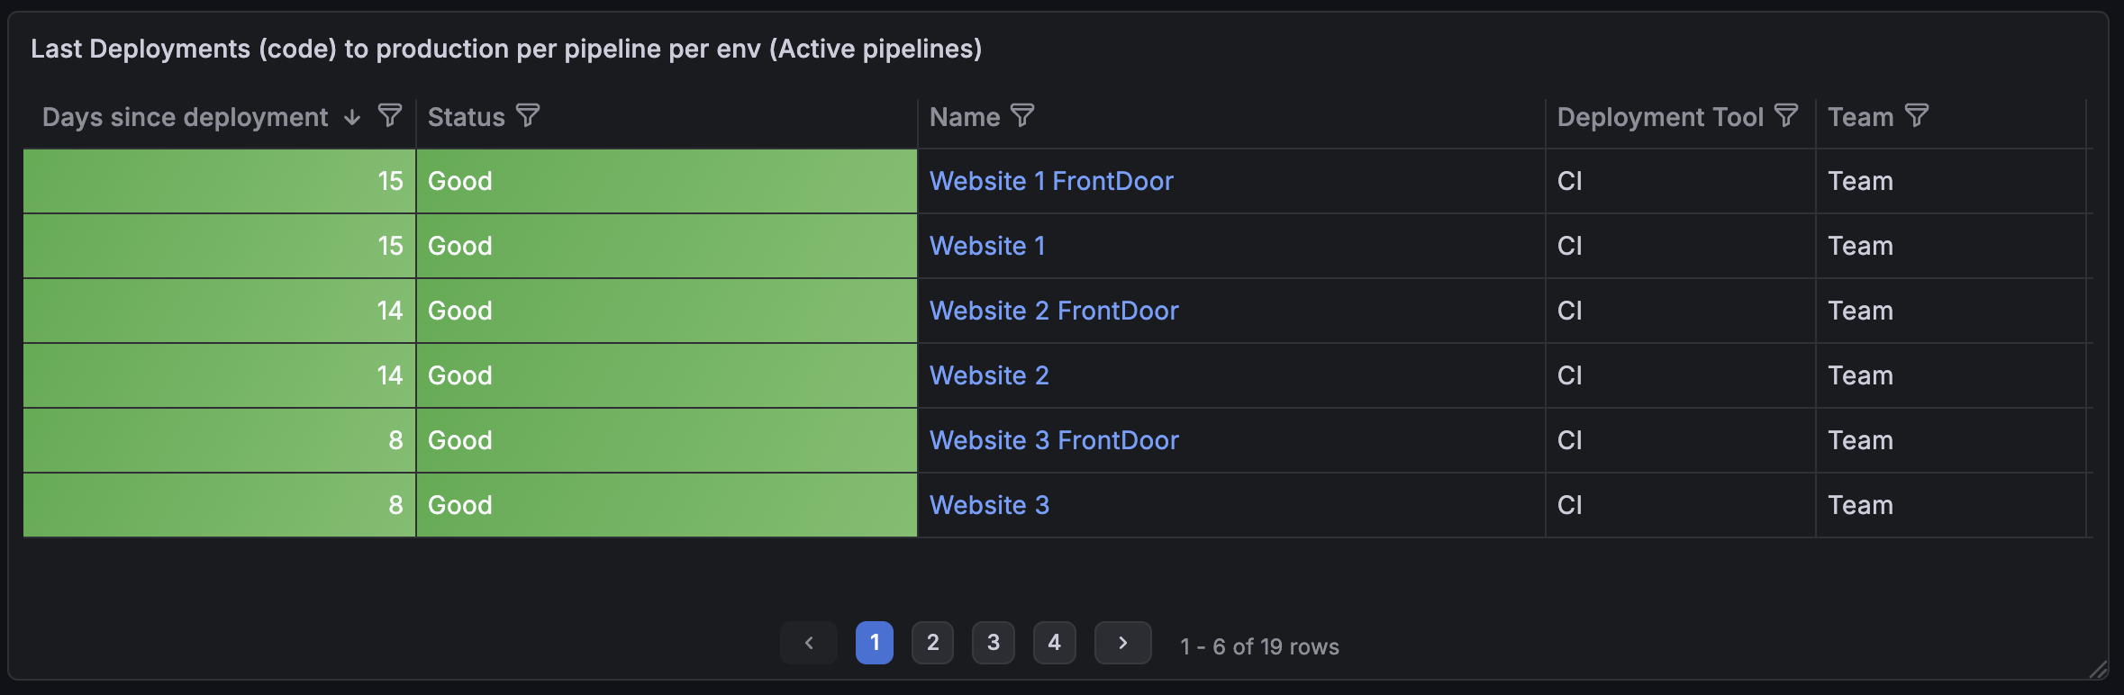
Task: Open filter for Days since deployment column
Action: [390, 116]
